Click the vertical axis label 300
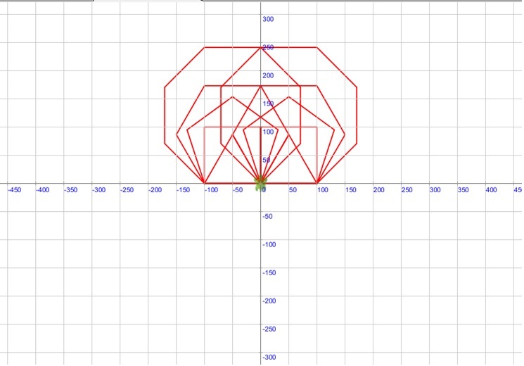 click(x=268, y=19)
